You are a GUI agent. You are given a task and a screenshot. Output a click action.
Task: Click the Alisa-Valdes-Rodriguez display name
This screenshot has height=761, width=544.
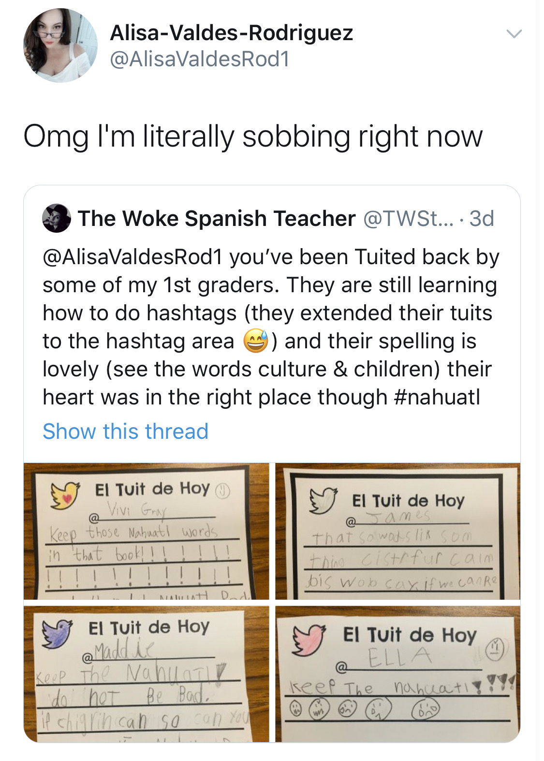(x=232, y=33)
